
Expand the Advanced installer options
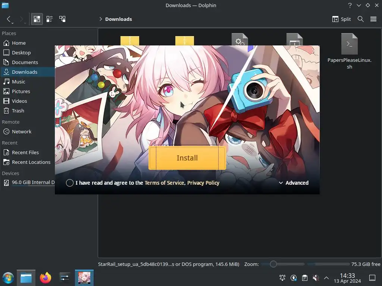click(x=294, y=183)
